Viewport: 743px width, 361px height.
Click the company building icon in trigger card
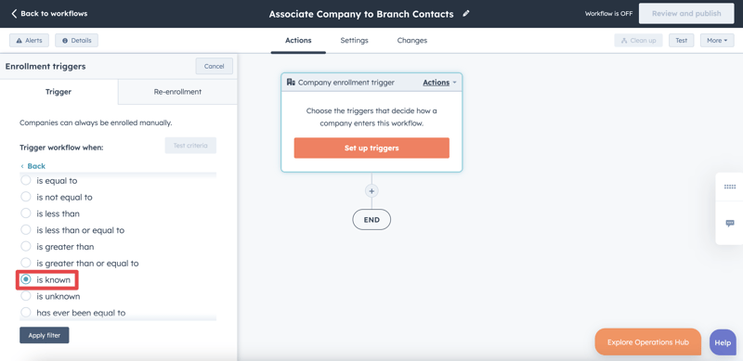(291, 83)
